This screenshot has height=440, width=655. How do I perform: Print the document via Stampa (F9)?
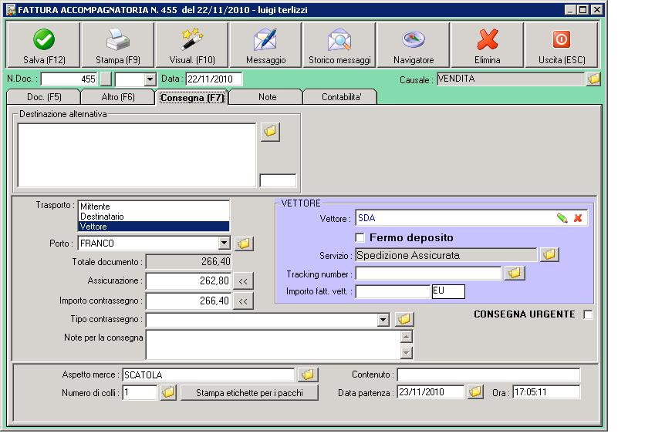coord(118,45)
